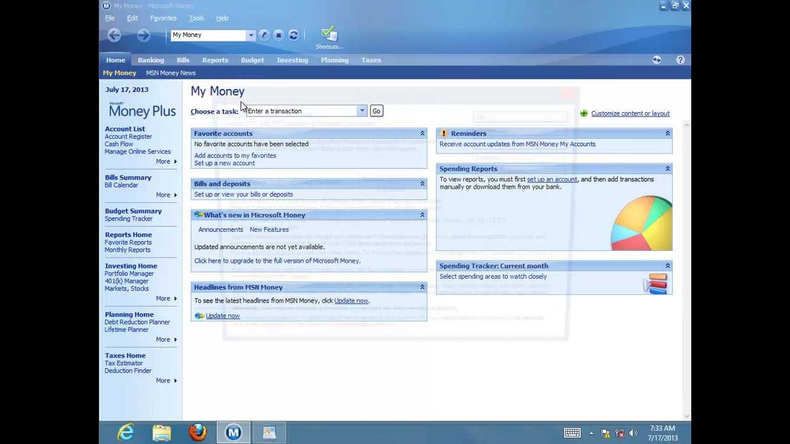Expand More under Investing Home
This screenshot has height=444, width=790.
click(x=167, y=298)
